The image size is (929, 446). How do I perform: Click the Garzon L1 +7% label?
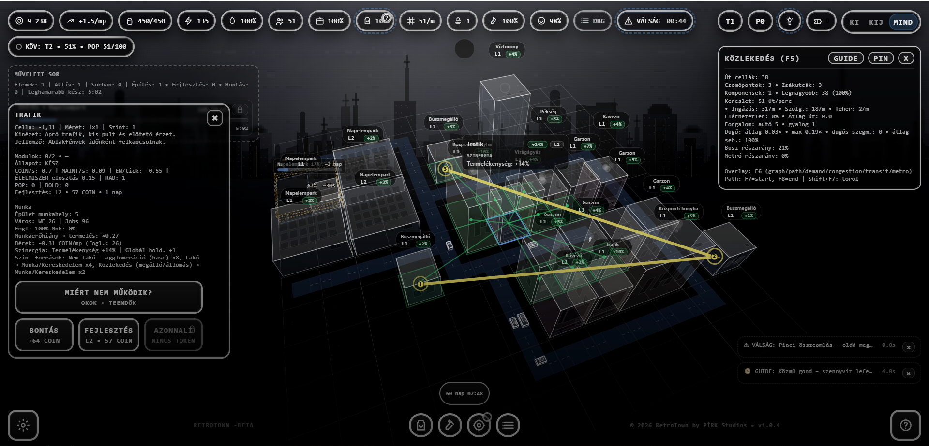click(x=582, y=143)
